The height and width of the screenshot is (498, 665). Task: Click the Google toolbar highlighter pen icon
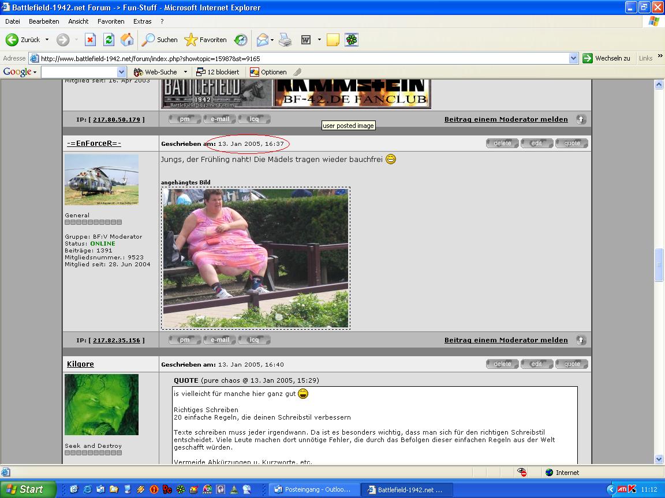[x=297, y=72]
